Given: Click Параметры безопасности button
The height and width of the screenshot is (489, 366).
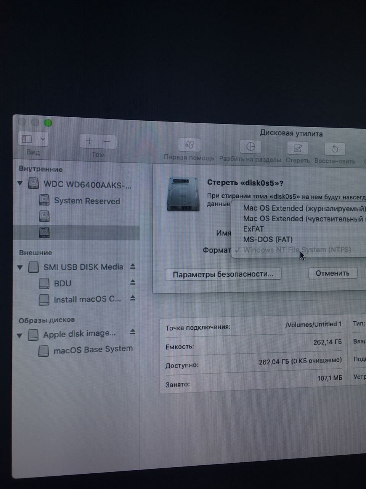Looking at the screenshot, I should 223,274.
